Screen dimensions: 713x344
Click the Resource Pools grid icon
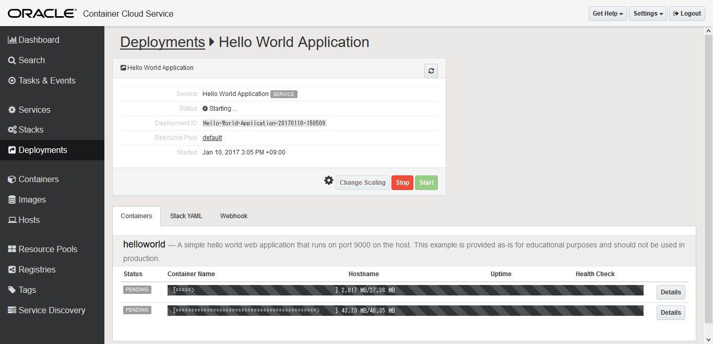click(x=12, y=249)
